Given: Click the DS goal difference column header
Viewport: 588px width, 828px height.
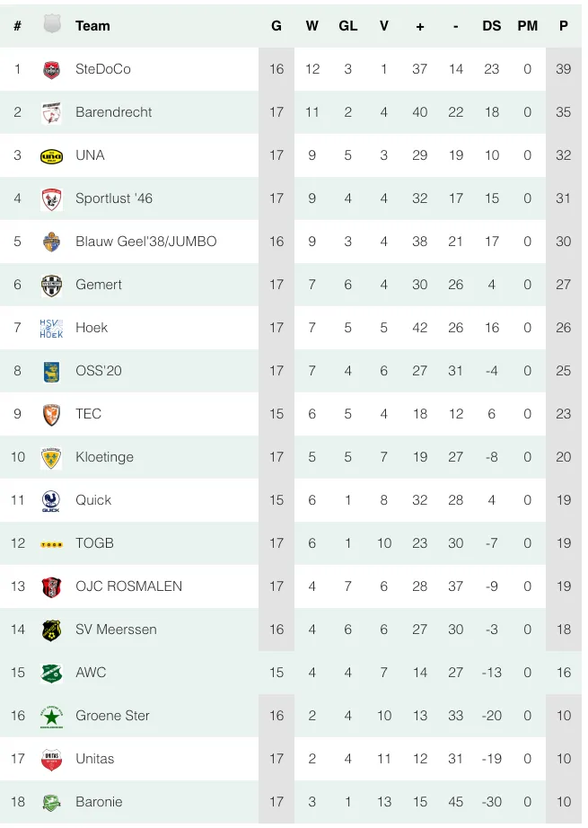Looking at the screenshot, I should [491, 26].
